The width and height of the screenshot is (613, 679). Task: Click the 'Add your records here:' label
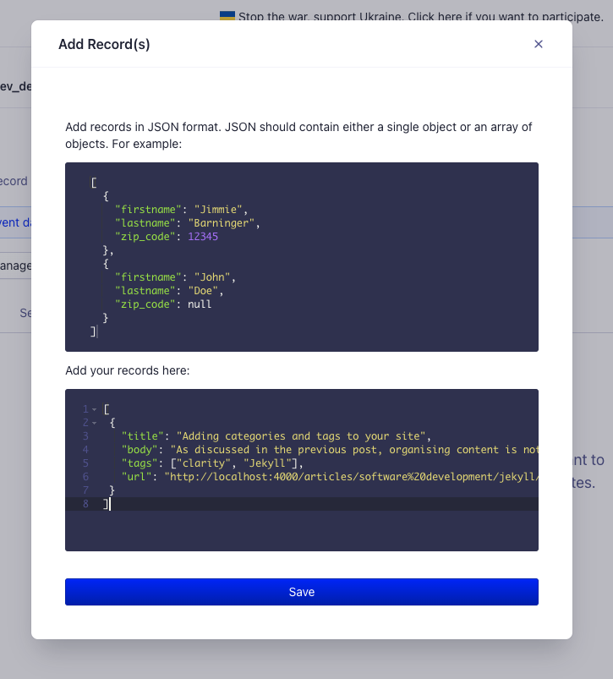click(128, 370)
